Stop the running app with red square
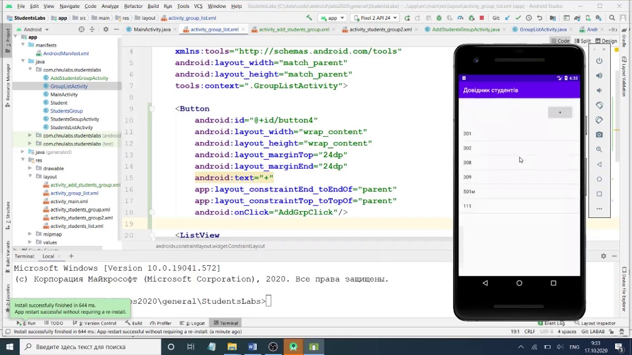The image size is (632, 355). (x=482, y=18)
